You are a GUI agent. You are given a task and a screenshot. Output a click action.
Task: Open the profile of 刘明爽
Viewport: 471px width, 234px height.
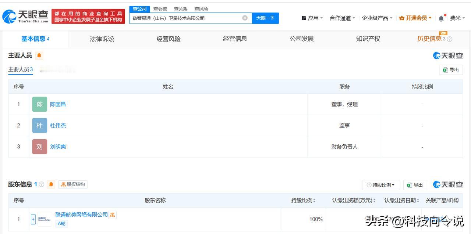58,147
